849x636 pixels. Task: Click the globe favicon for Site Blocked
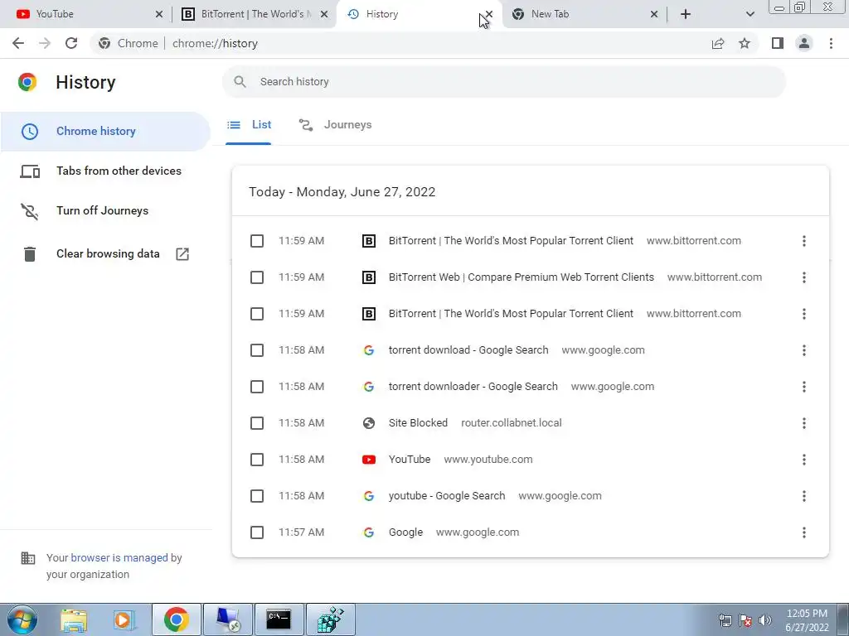(369, 423)
